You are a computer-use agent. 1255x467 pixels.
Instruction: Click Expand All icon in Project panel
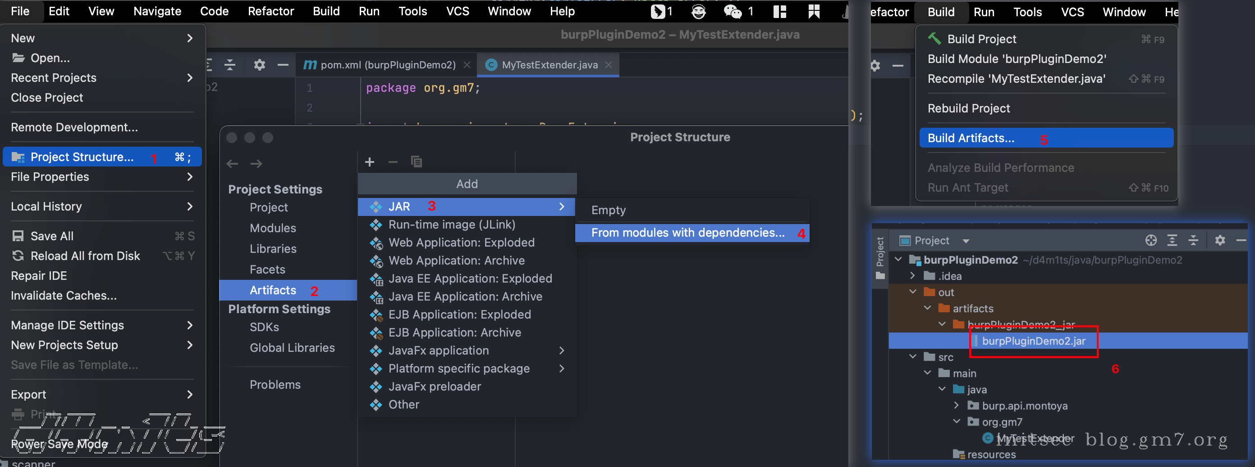pos(1172,240)
